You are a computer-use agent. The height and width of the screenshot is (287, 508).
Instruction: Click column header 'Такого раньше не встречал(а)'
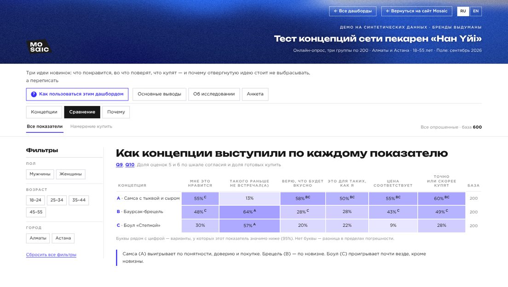coord(249,183)
